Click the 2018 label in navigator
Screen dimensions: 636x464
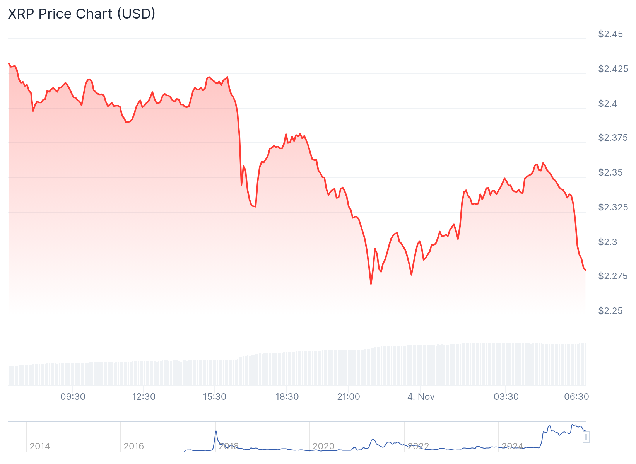229,446
